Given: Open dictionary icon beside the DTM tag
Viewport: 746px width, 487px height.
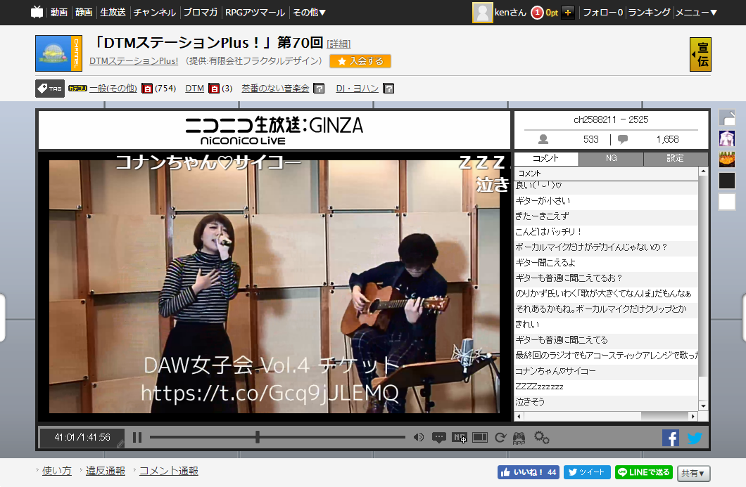Looking at the screenshot, I should pos(214,89).
